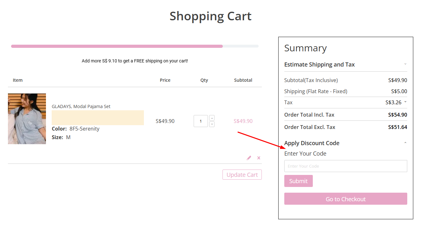The width and height of the screenshot is (425, 231).
Task: Collapse the Apply Discount Code section
Action: pos(405,143)
